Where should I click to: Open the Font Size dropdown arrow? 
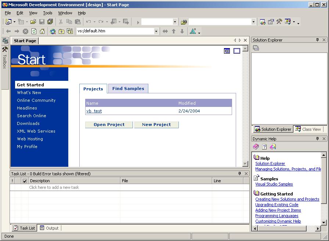199,33
